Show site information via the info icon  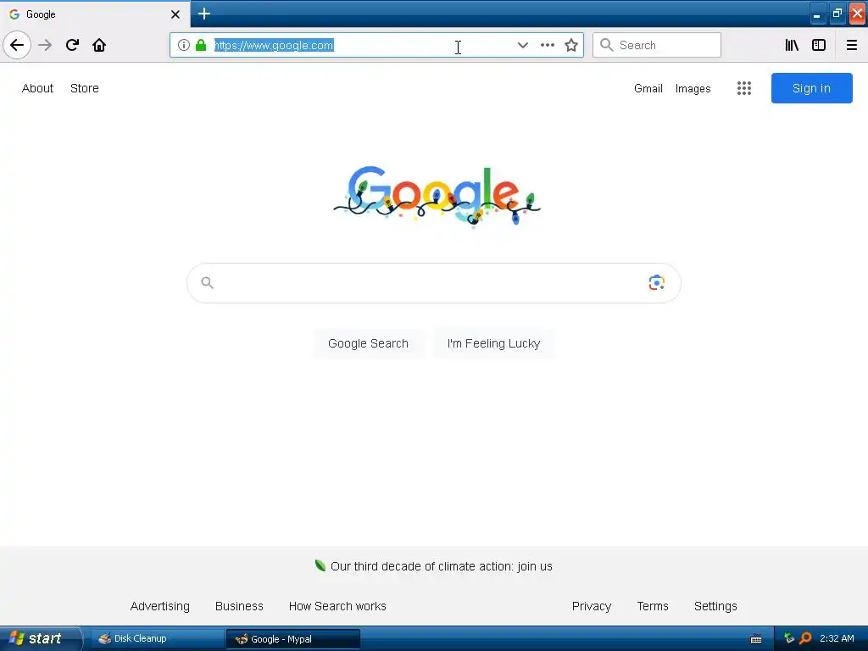click(184, 45)
